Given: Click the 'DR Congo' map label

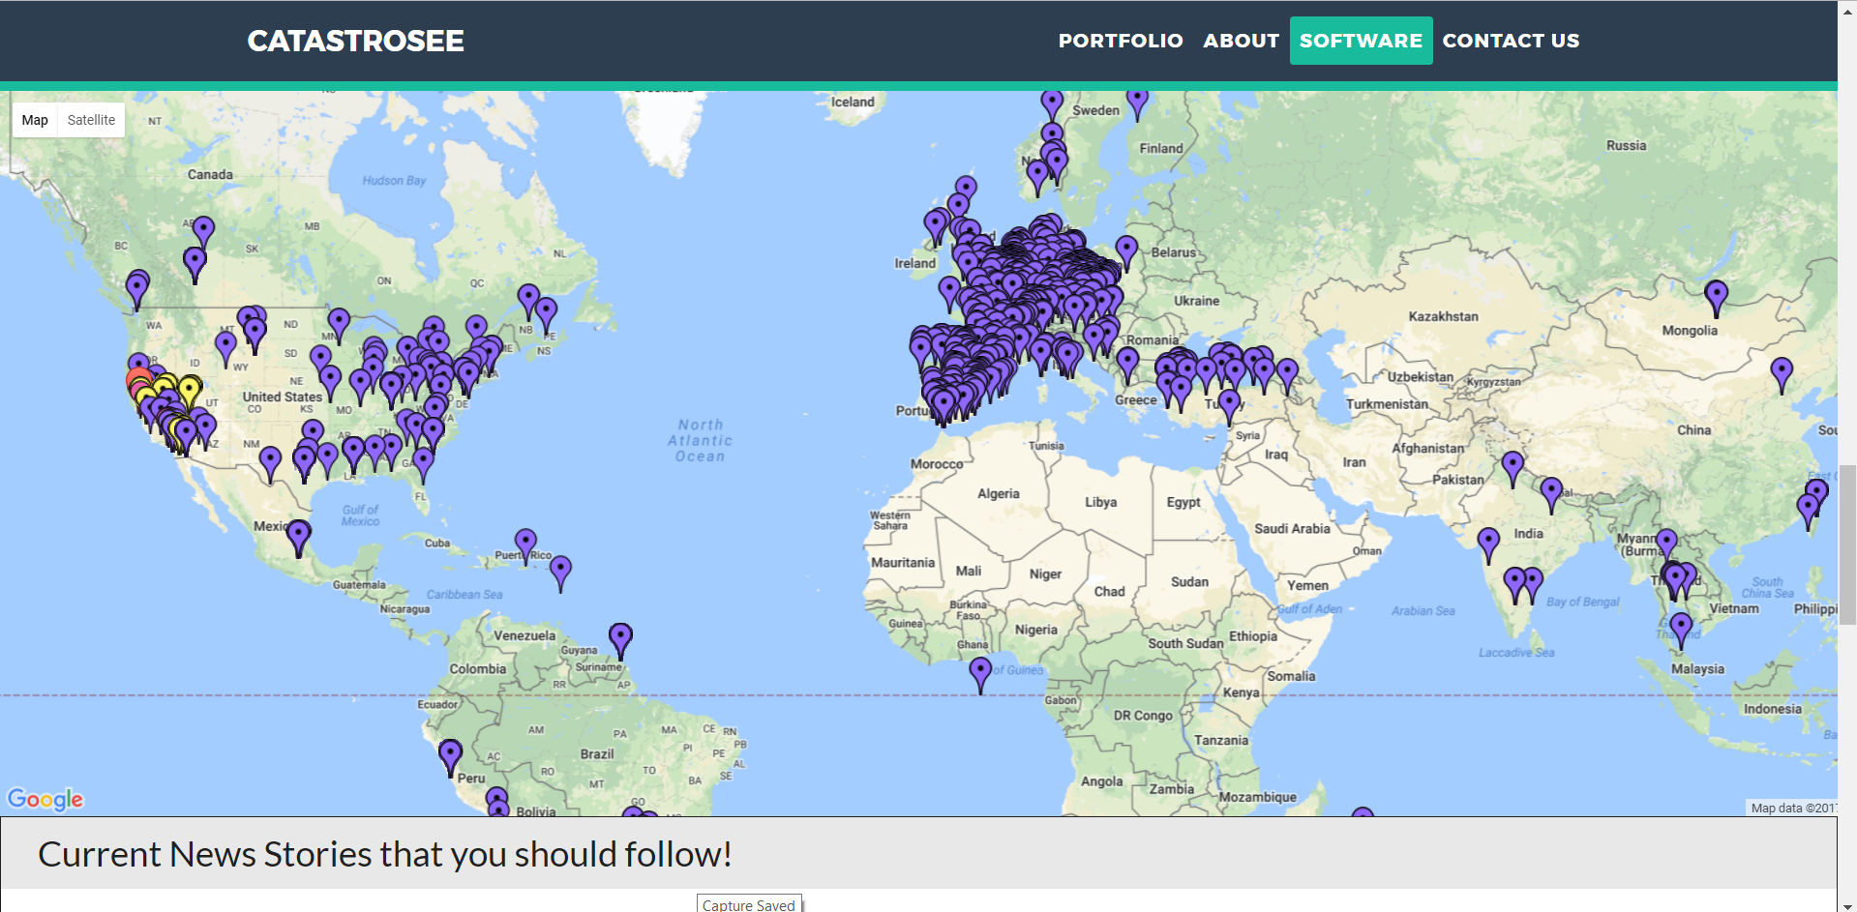Looking at the screenshot, I should tap(1143, 716).
